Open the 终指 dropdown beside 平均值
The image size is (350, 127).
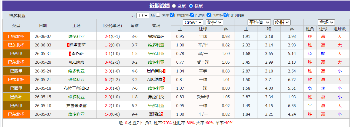[282, 22]
